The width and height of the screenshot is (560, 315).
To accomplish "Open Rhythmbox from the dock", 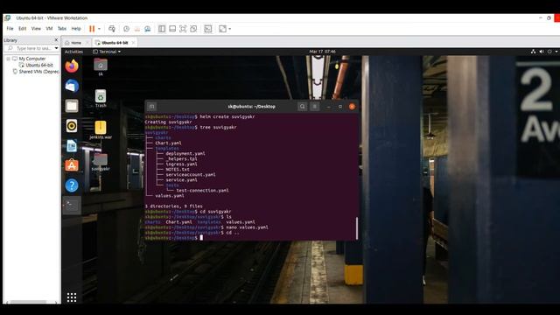I will 72,126.
